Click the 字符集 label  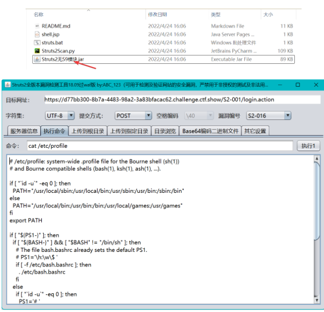pos(15,115)
